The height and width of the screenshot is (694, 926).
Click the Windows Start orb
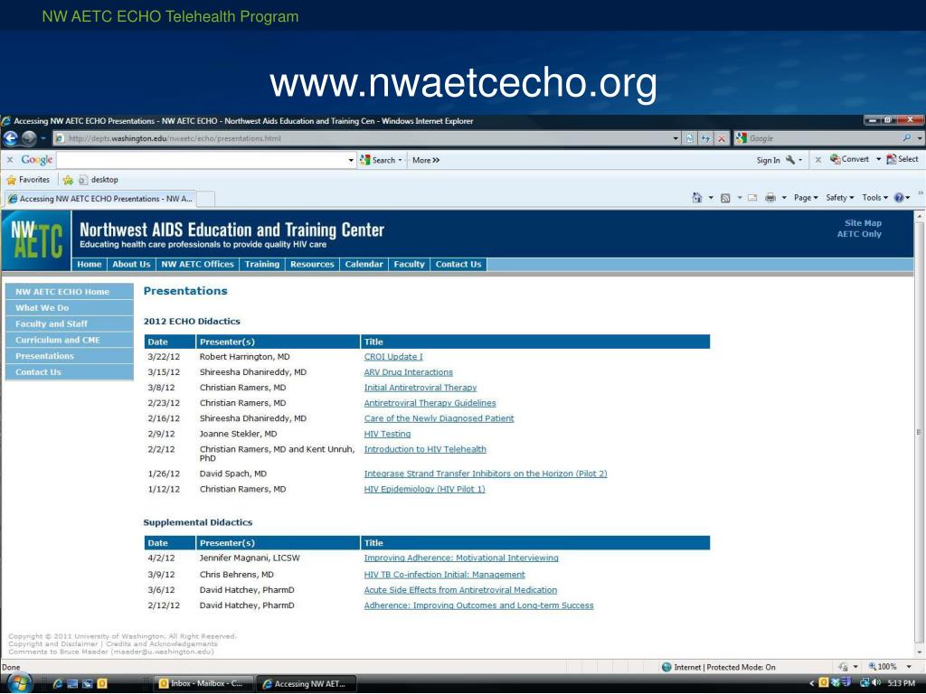coord(18,683)
